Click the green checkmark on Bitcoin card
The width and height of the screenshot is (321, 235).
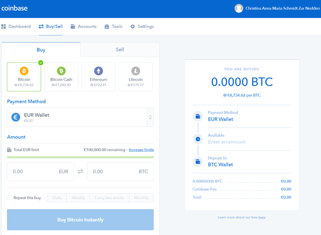click(41, 63)
